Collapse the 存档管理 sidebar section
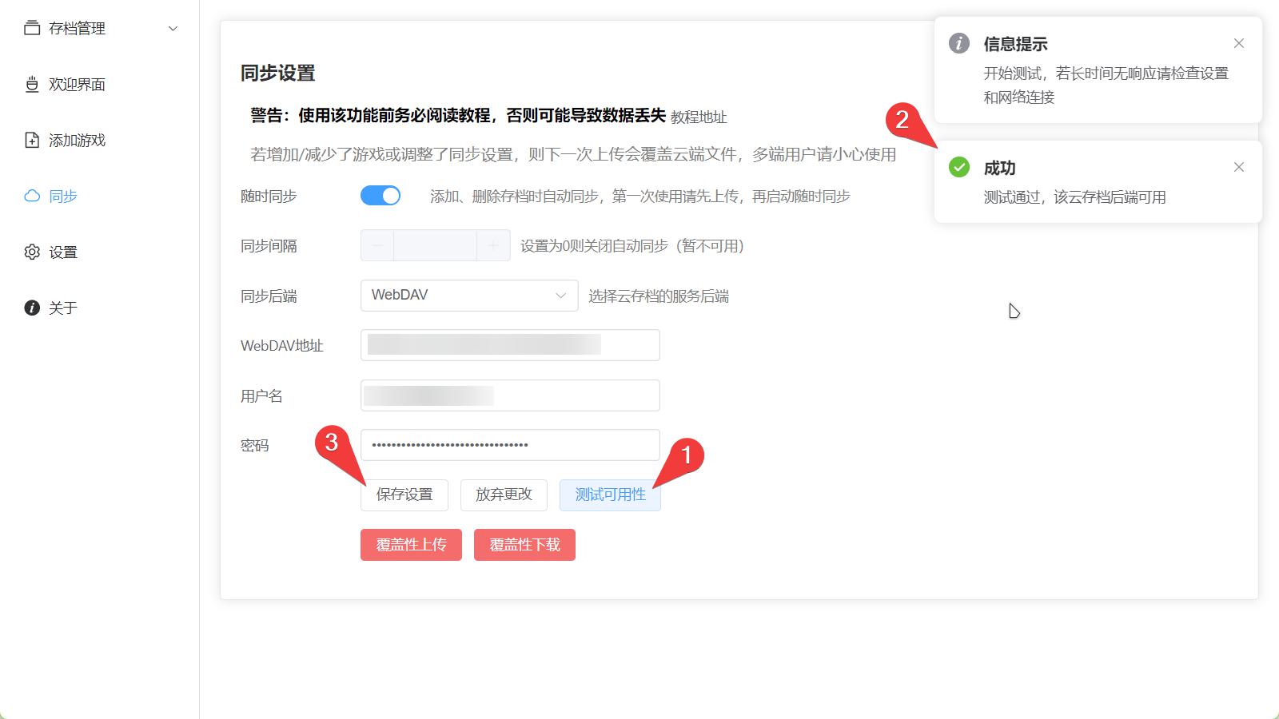1279x719 pixels. click(x=173, y=28)
